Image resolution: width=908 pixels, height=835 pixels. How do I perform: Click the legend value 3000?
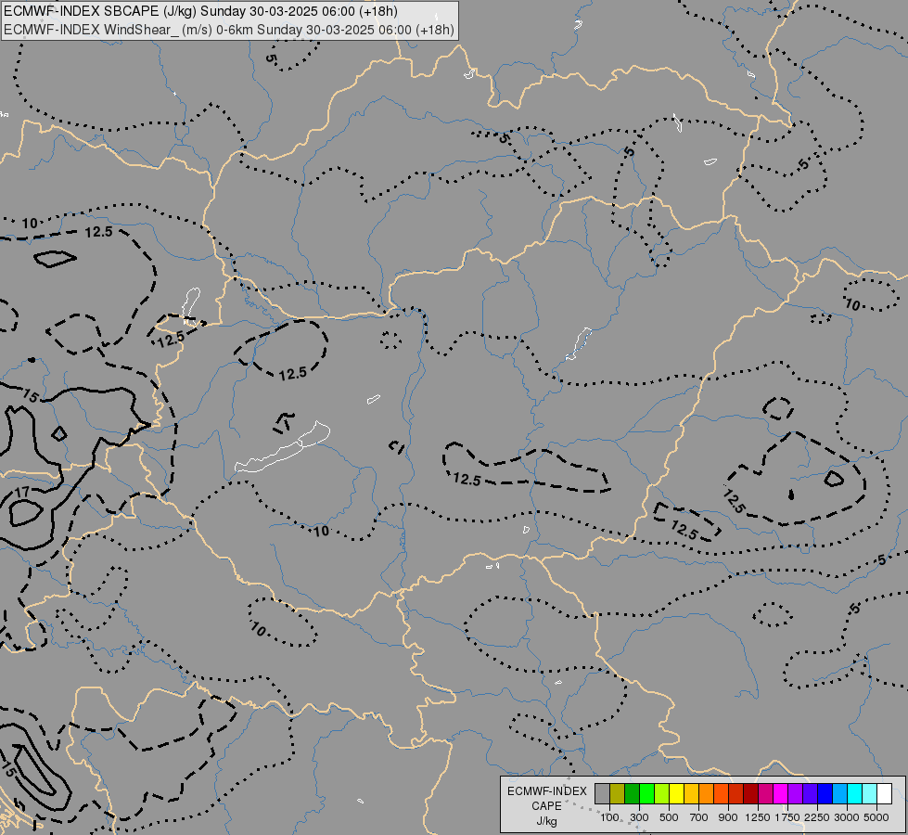847,817
